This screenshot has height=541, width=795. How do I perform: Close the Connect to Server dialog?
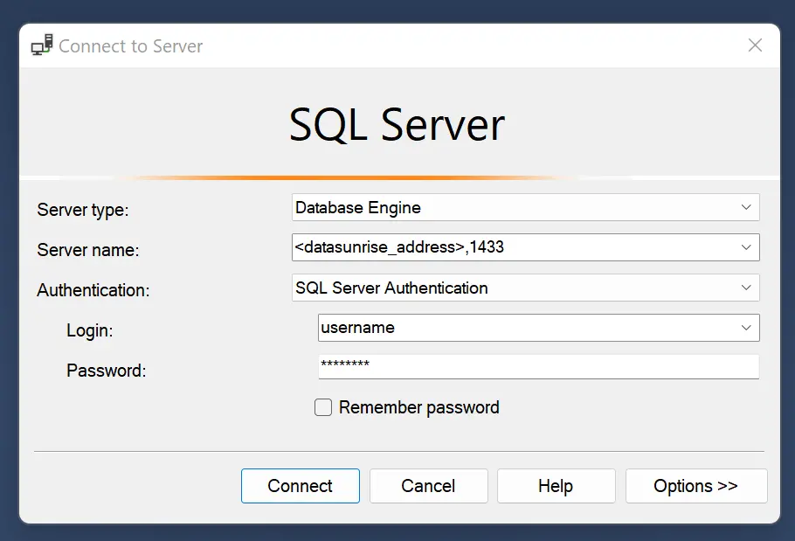755,45
